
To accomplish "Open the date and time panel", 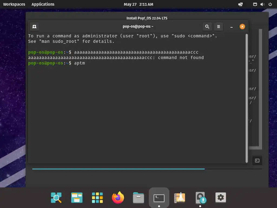I will coord(138,4).
